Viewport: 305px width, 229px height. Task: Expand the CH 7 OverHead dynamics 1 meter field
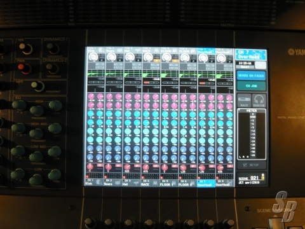[207, 82]
